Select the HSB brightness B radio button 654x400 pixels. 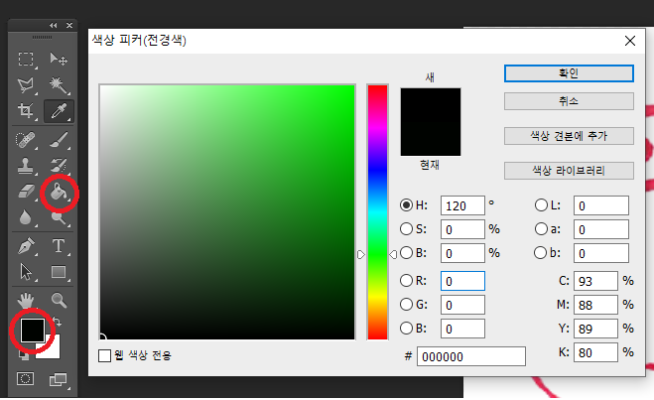(x=406, y=253)
